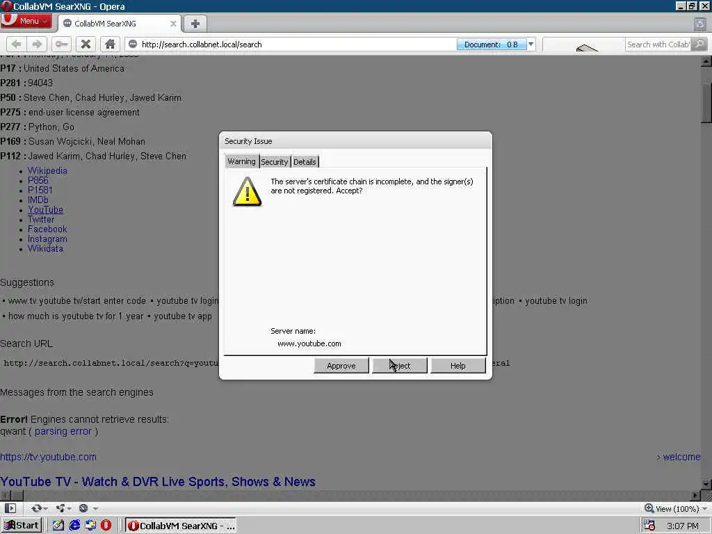The image size is (712, 534).
Task: Select suggestion youtube tv app
Action: point(183,316)
